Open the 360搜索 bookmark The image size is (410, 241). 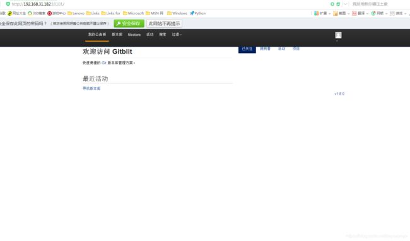pyautogui.click(x=37, y=13)
